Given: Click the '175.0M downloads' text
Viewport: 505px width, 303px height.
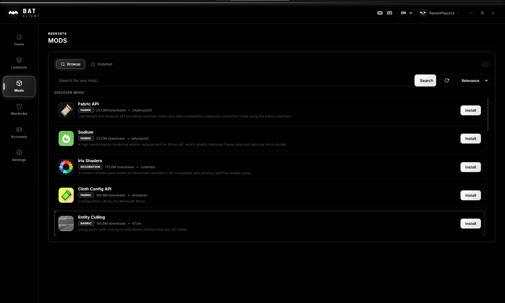Looking at the screenshot, I should (x=119, y=167).
